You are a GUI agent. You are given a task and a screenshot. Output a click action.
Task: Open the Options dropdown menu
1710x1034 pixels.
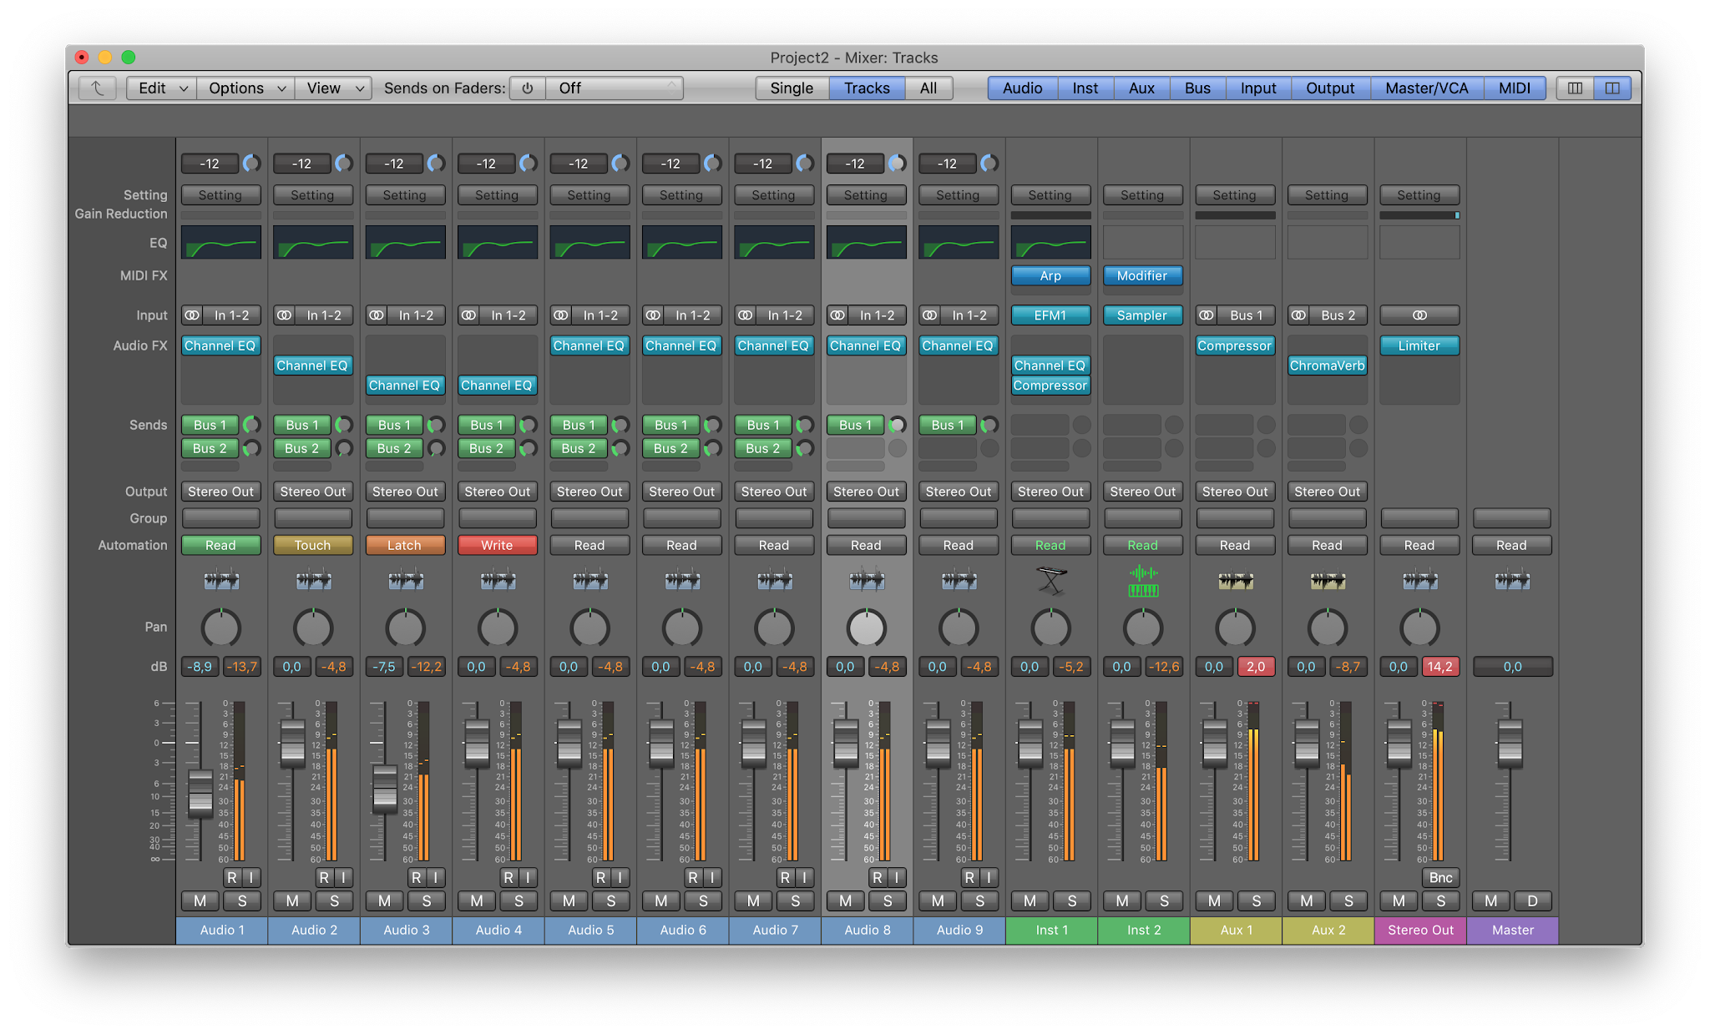(x=245, y=88)
